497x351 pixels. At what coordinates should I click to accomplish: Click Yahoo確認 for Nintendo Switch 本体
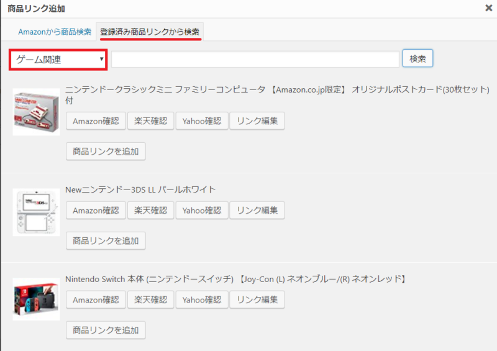tap(202, 299)
